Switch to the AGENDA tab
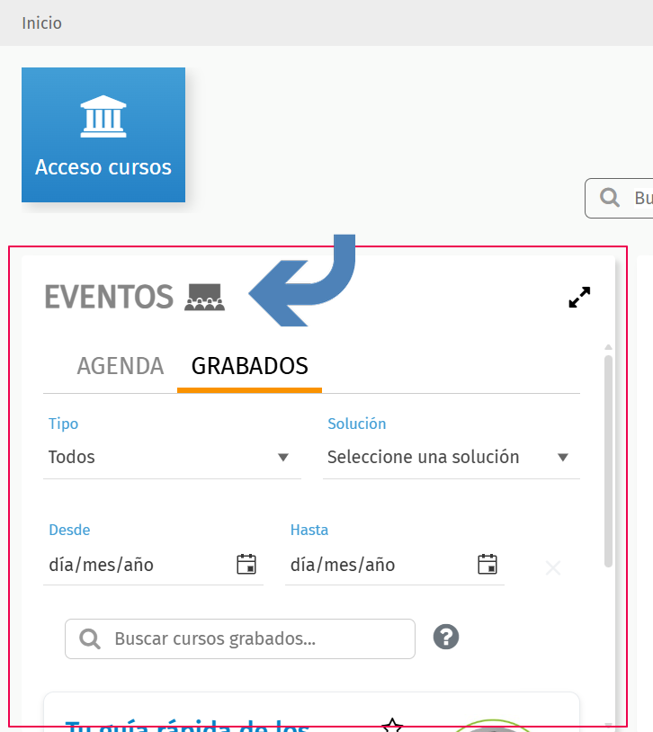Viewport: 653px width, 732px height. point(121,366)
